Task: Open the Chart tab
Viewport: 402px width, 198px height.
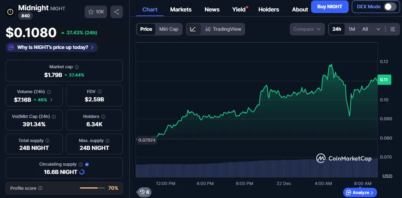Action: click(150, 10)
